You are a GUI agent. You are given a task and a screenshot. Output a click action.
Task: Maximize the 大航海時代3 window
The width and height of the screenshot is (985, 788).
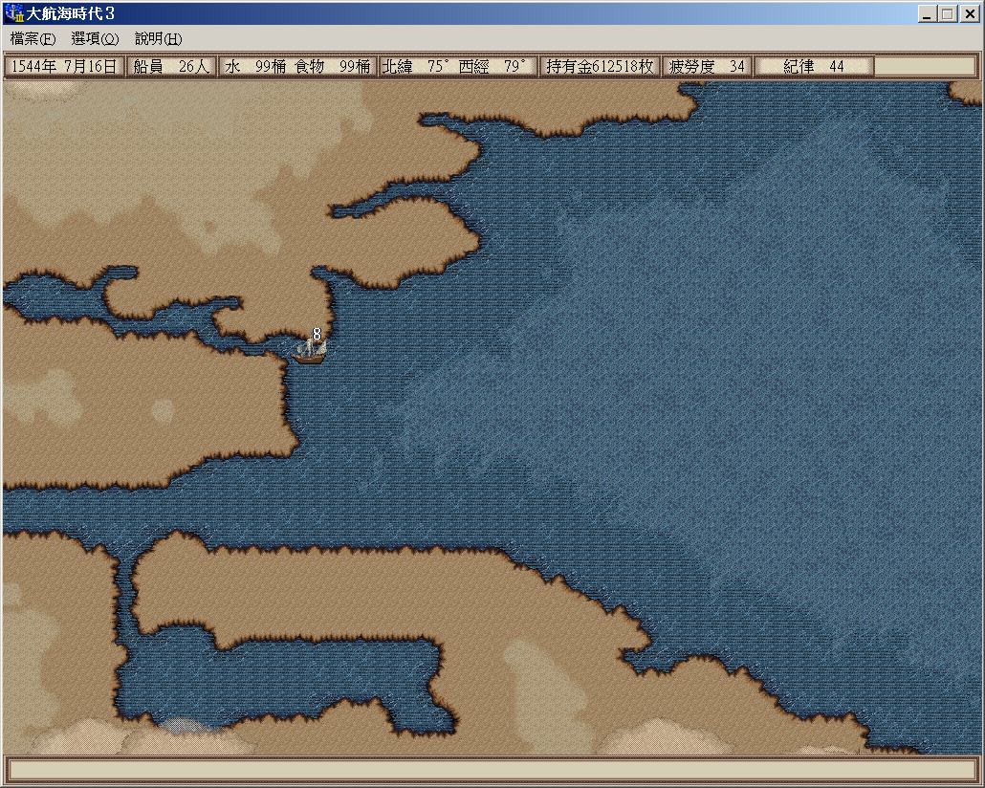947,14
